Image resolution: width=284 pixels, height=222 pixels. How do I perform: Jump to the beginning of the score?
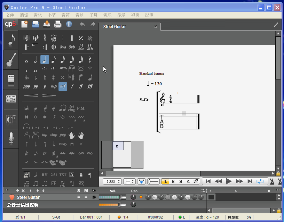click(208, 181)
